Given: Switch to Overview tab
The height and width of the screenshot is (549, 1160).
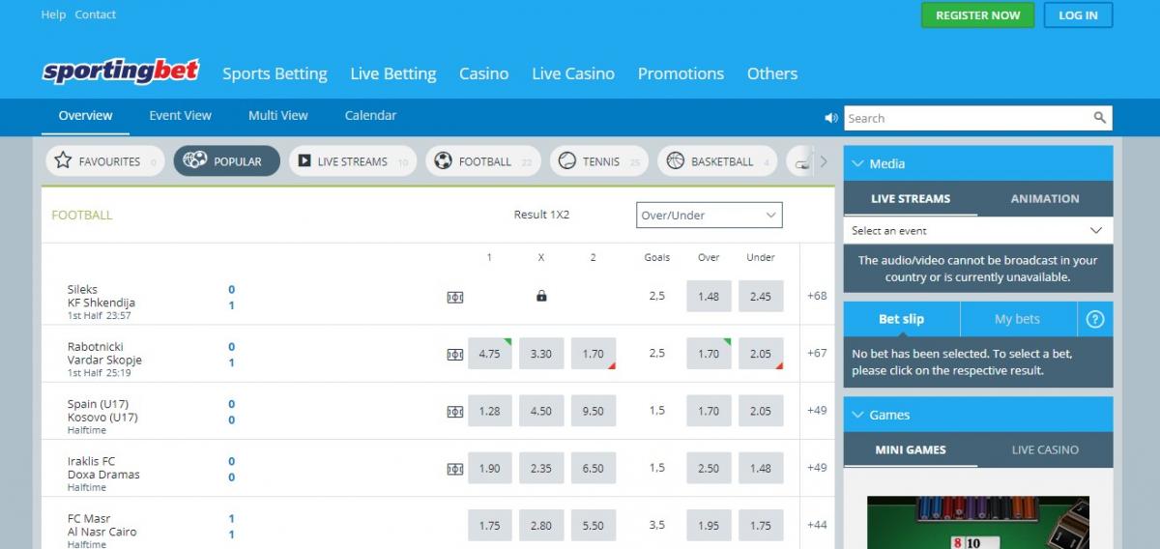Looking at the screenshot, I should tap(85, 115).
